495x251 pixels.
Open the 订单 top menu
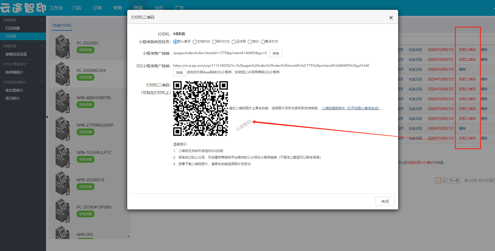[97, 8]
